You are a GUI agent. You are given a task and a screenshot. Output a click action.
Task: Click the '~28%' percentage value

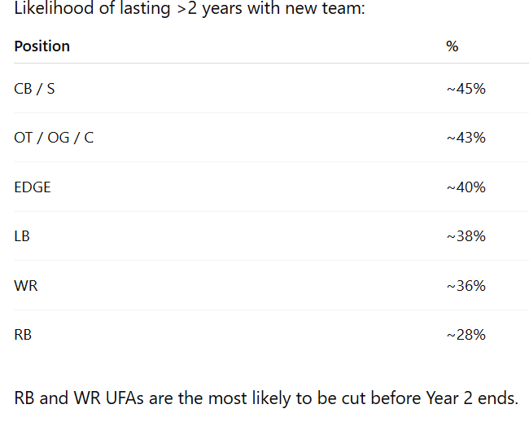[x=466, y=335]
